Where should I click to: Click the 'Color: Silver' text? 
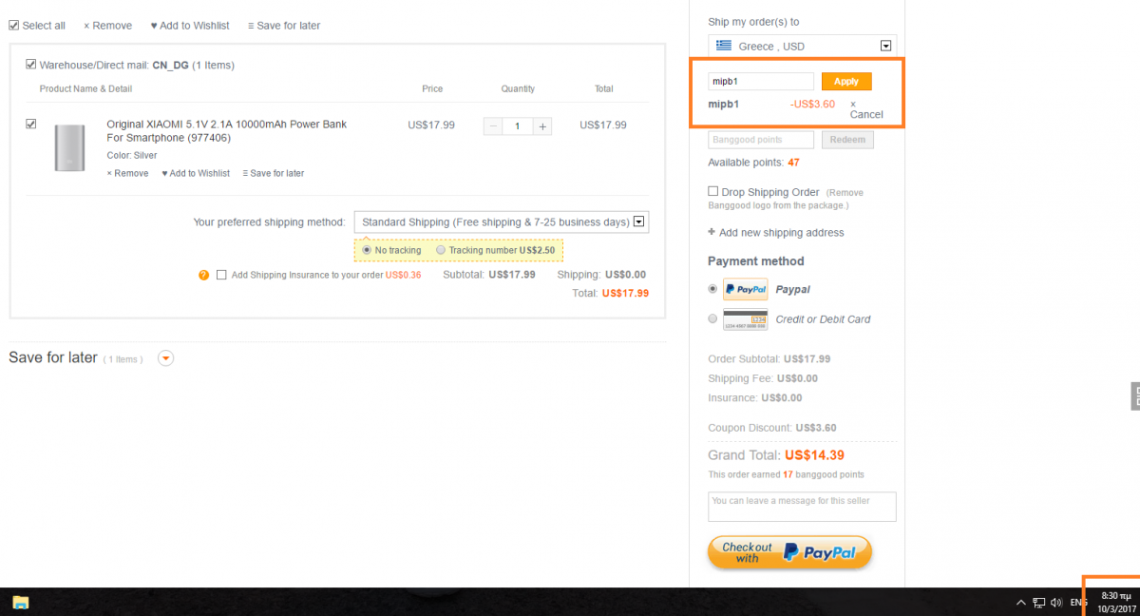pyautogui.click(x=132, y=155)
